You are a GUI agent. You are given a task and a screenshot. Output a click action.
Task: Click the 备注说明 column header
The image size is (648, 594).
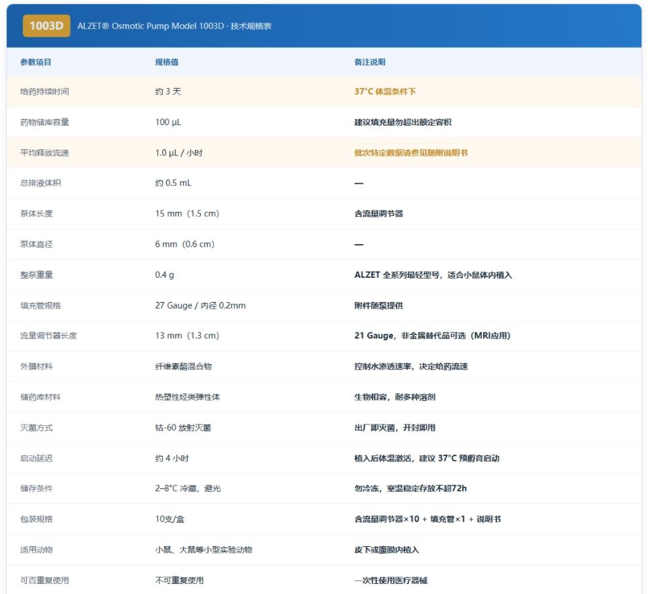point(367,62)
